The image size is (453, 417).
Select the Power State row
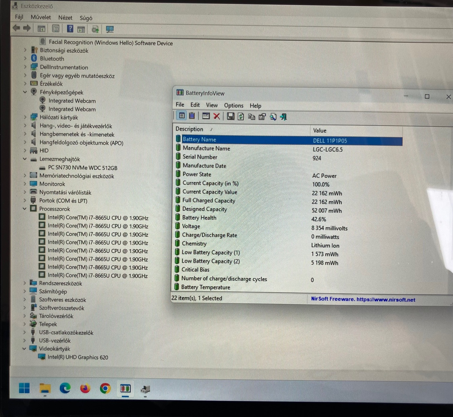[288, 175]
